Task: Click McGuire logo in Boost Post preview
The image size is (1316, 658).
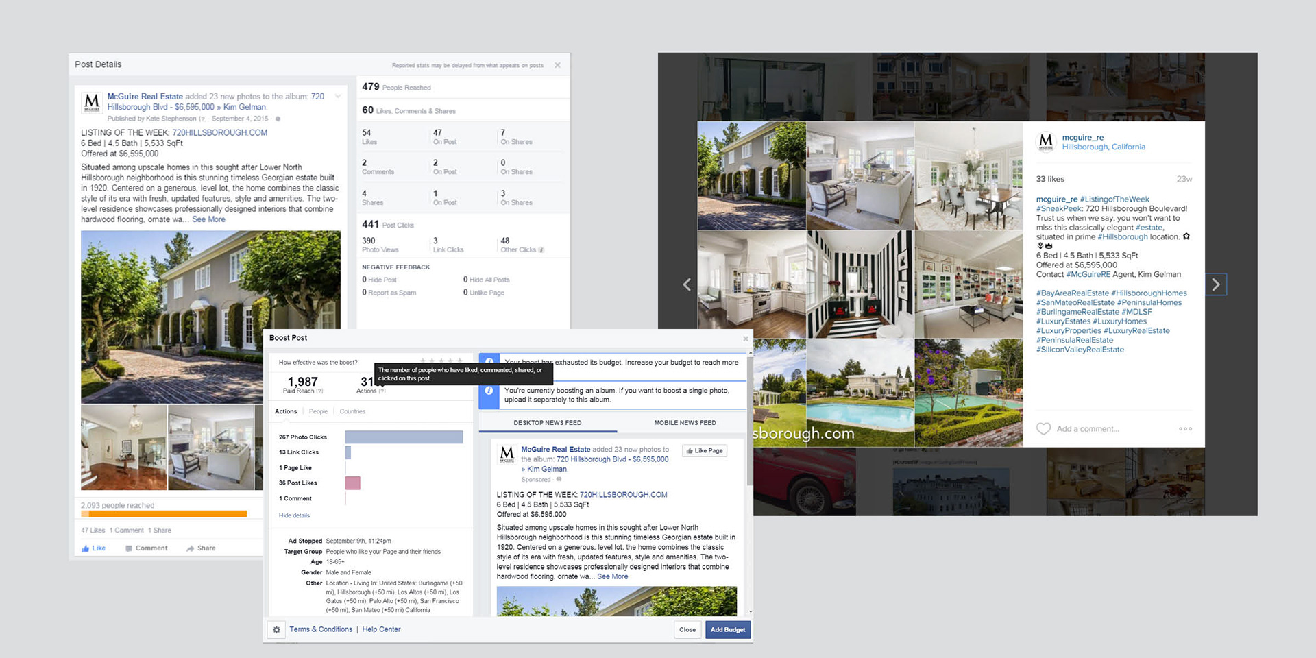Action: pos(507,454)
